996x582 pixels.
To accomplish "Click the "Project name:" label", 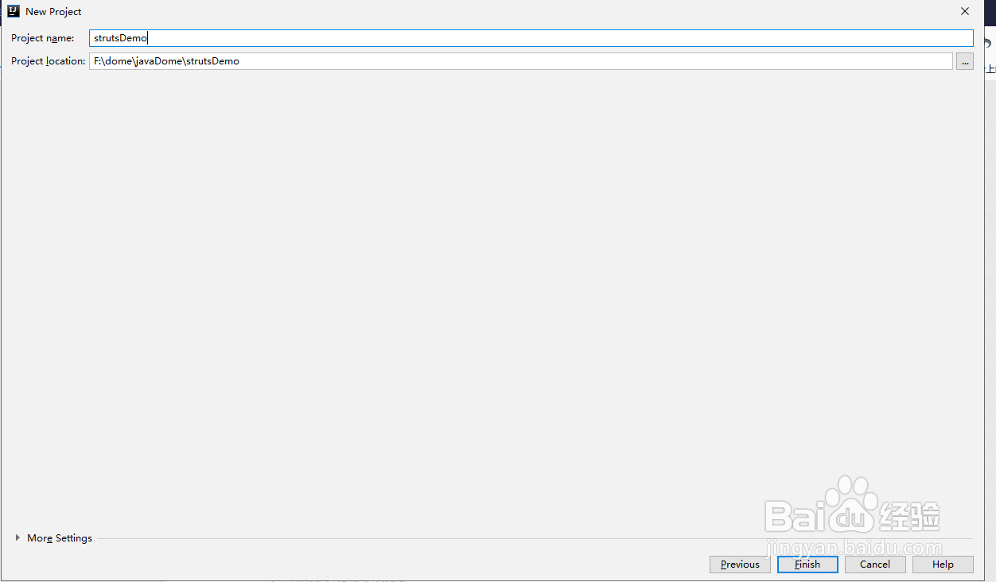I will point(42,38).
